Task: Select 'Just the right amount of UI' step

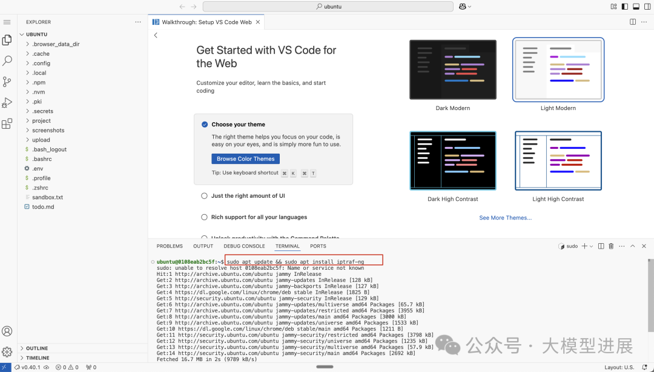Action: click(248, 196)
